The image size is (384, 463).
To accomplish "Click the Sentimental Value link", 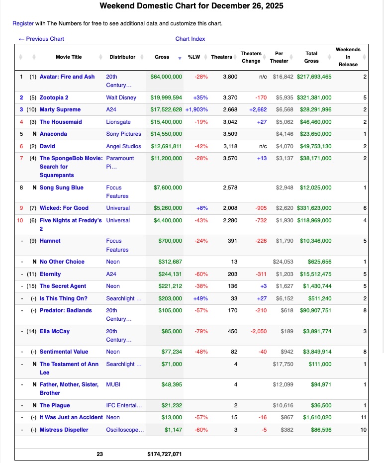I will (64, 352).
